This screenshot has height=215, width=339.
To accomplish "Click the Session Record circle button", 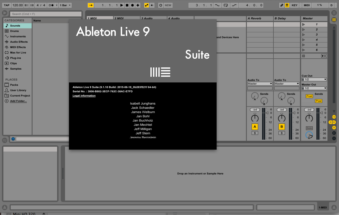I will (161, 5).
